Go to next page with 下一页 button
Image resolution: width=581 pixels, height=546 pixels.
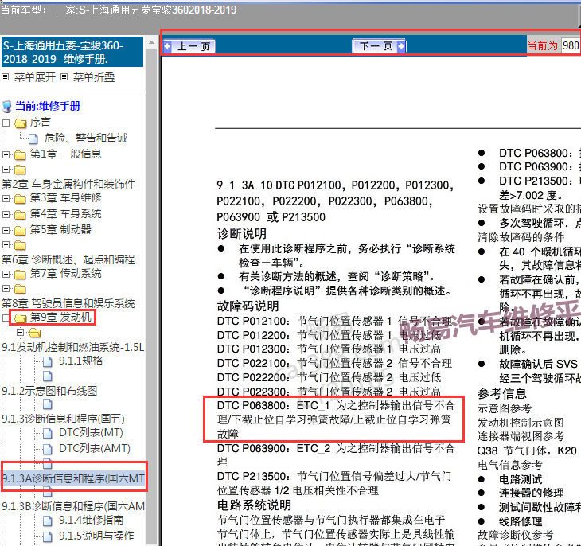(379, 46)
